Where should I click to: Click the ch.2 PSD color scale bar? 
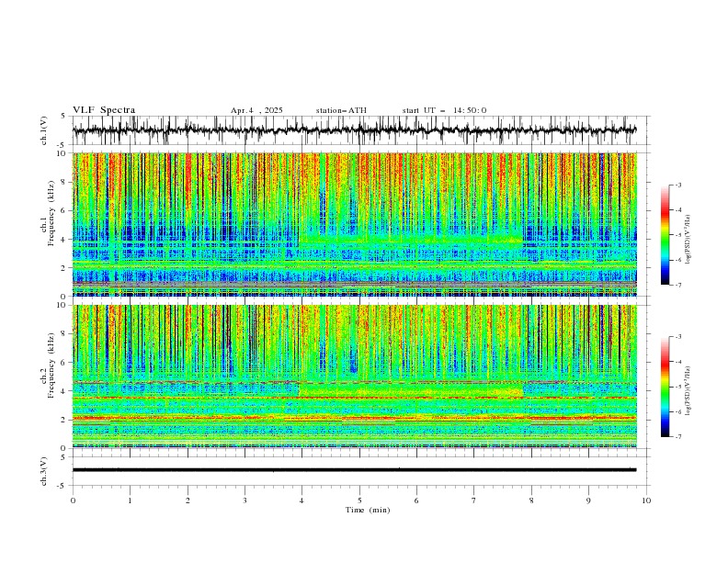coord(665,387)
